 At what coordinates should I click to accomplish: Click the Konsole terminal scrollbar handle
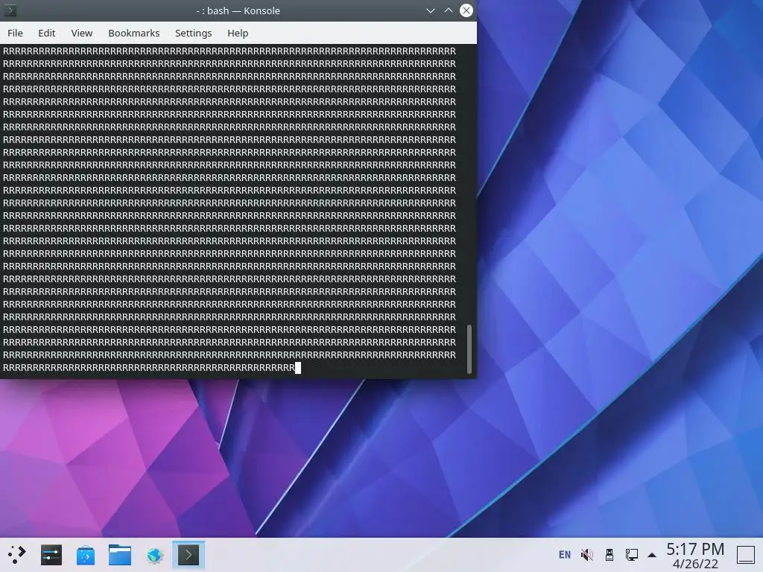(x=469, y=349)
